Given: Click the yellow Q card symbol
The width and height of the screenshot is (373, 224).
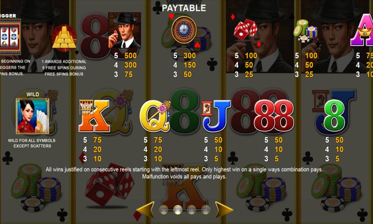Looking at the screenshot, I should (155, 116).
